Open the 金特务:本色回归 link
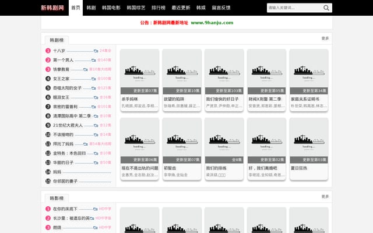Viewport: 373px width, 233px height. 69,153
